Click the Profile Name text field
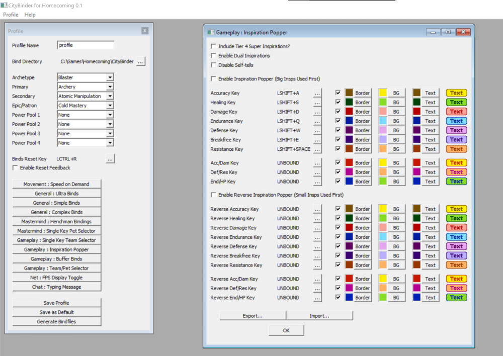Viewport: 503px width, 356px height. [x=86, y=45]
